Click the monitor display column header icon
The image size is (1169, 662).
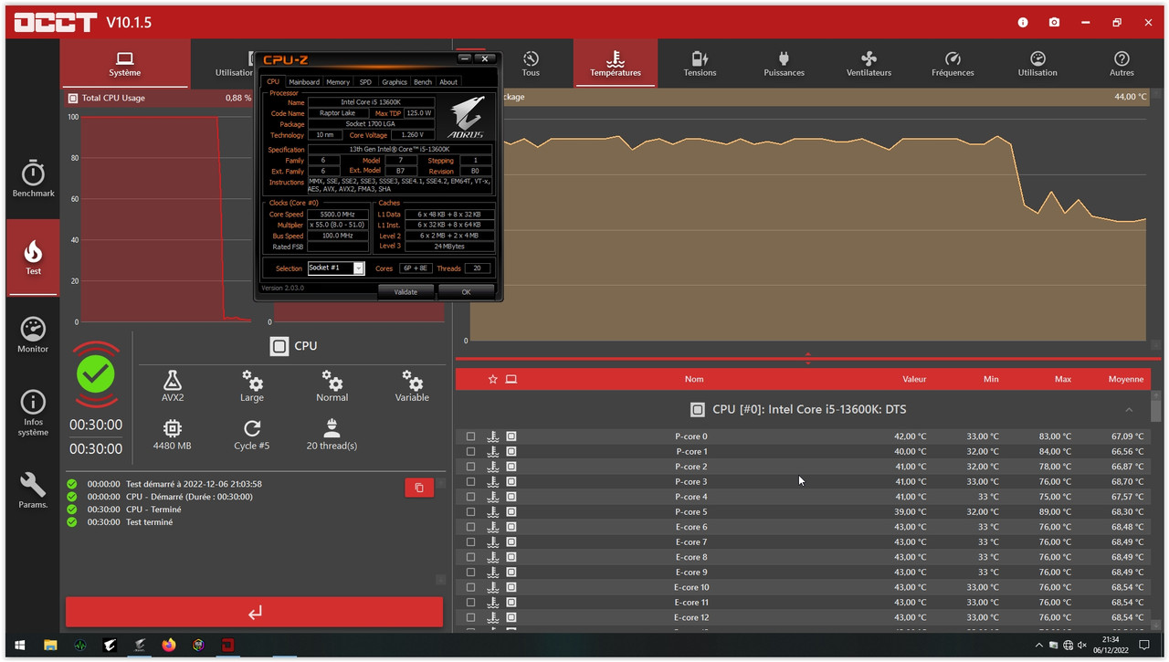tap(511, 379)
